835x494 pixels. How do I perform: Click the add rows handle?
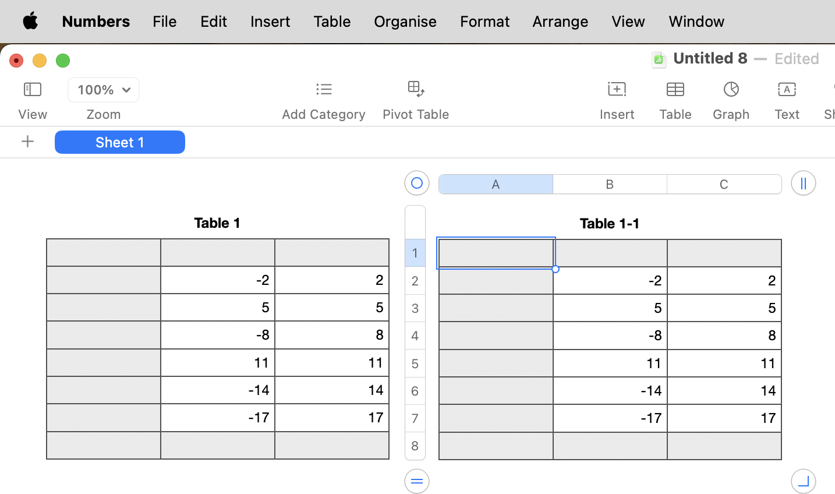(x=416, y=481)
